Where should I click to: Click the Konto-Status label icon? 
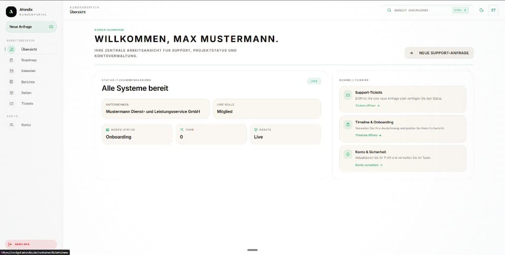(x=108, y=130)
